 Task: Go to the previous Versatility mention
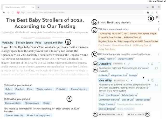127,81
